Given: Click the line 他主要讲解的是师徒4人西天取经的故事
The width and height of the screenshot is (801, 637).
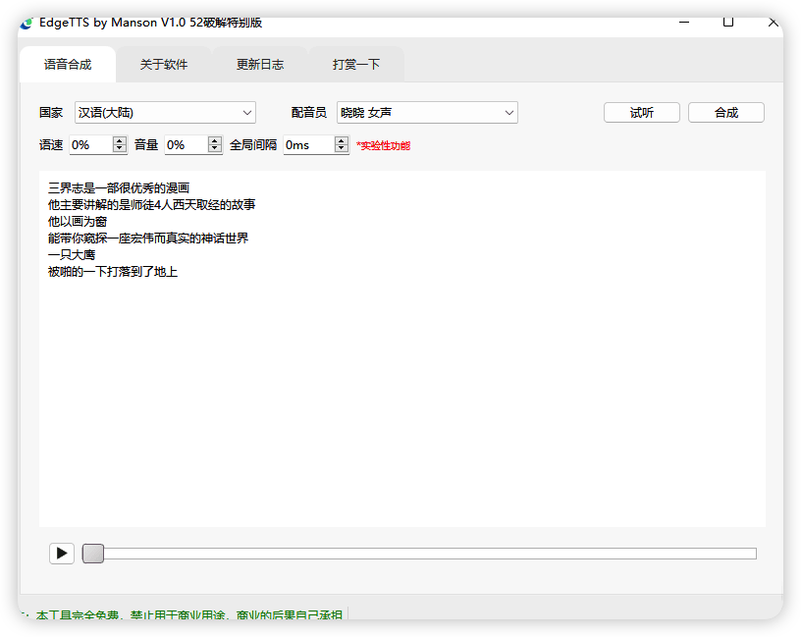Looking at the screenshot, I should click(152, 205).
